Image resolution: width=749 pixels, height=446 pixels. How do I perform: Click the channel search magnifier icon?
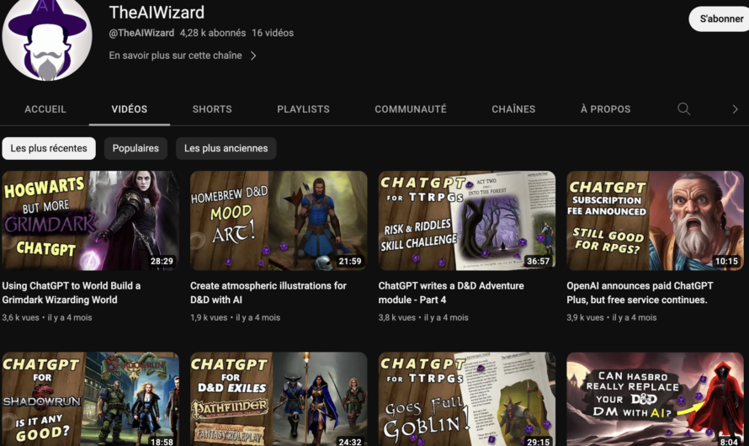pyautogui.click(x=683, y=109)
